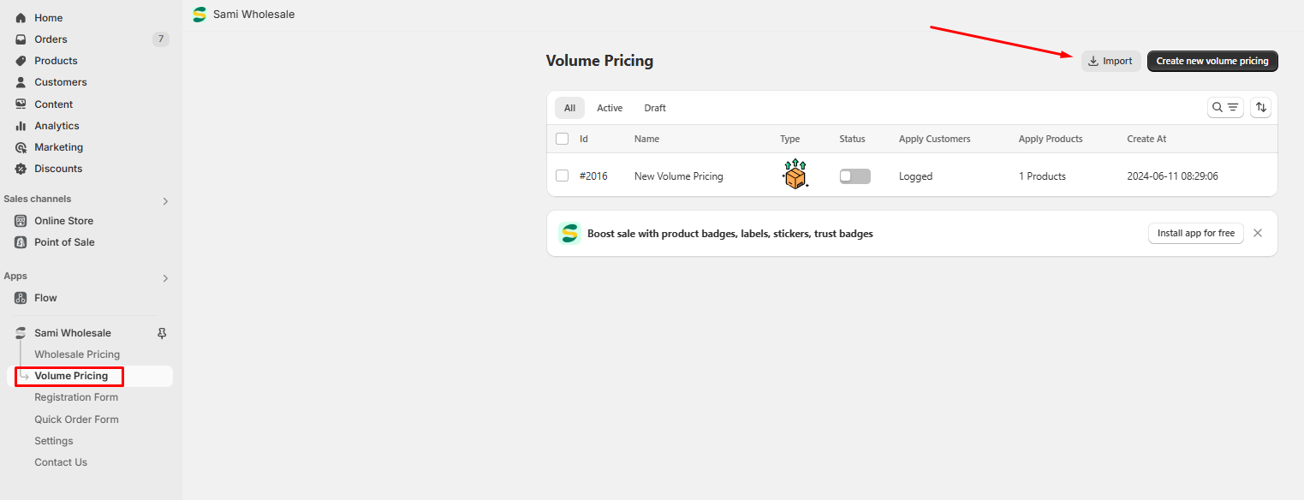Click the volume pricing box type icon
The image size is (1304, 500).
(795, 175)
